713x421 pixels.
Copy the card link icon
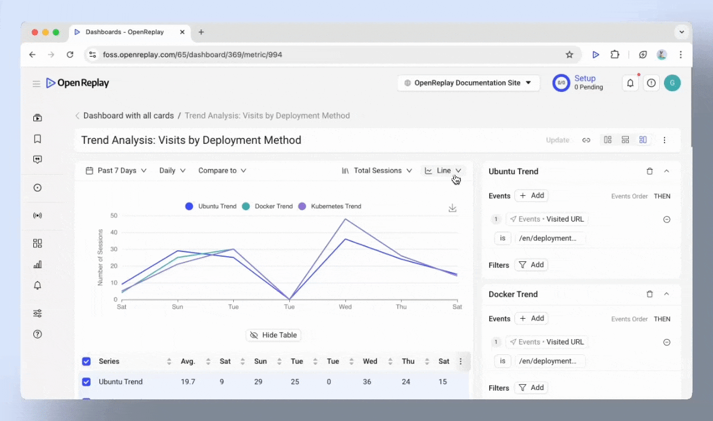pos(586,140)
